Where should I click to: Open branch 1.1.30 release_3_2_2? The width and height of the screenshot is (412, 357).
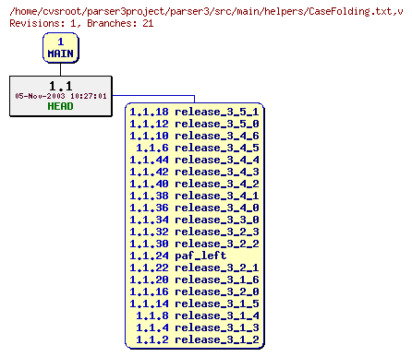pos(194,244)
